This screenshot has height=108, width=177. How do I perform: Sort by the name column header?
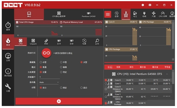(x=118, y=67)
